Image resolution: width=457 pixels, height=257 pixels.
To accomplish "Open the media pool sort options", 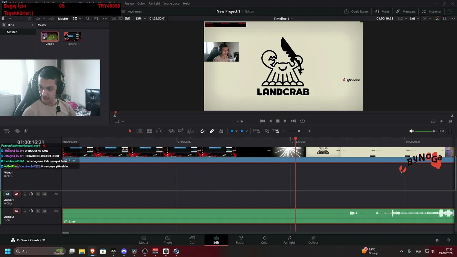I will pos(96,19).
